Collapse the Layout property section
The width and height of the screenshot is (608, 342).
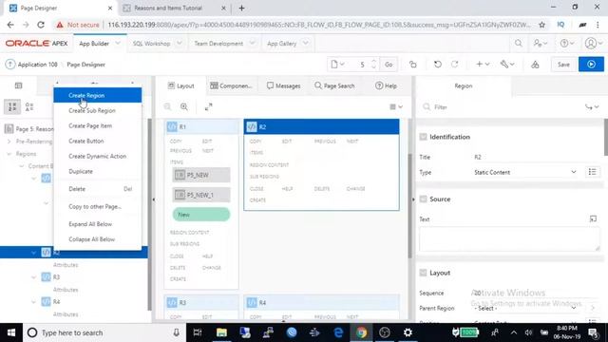[x=424, y=273]
